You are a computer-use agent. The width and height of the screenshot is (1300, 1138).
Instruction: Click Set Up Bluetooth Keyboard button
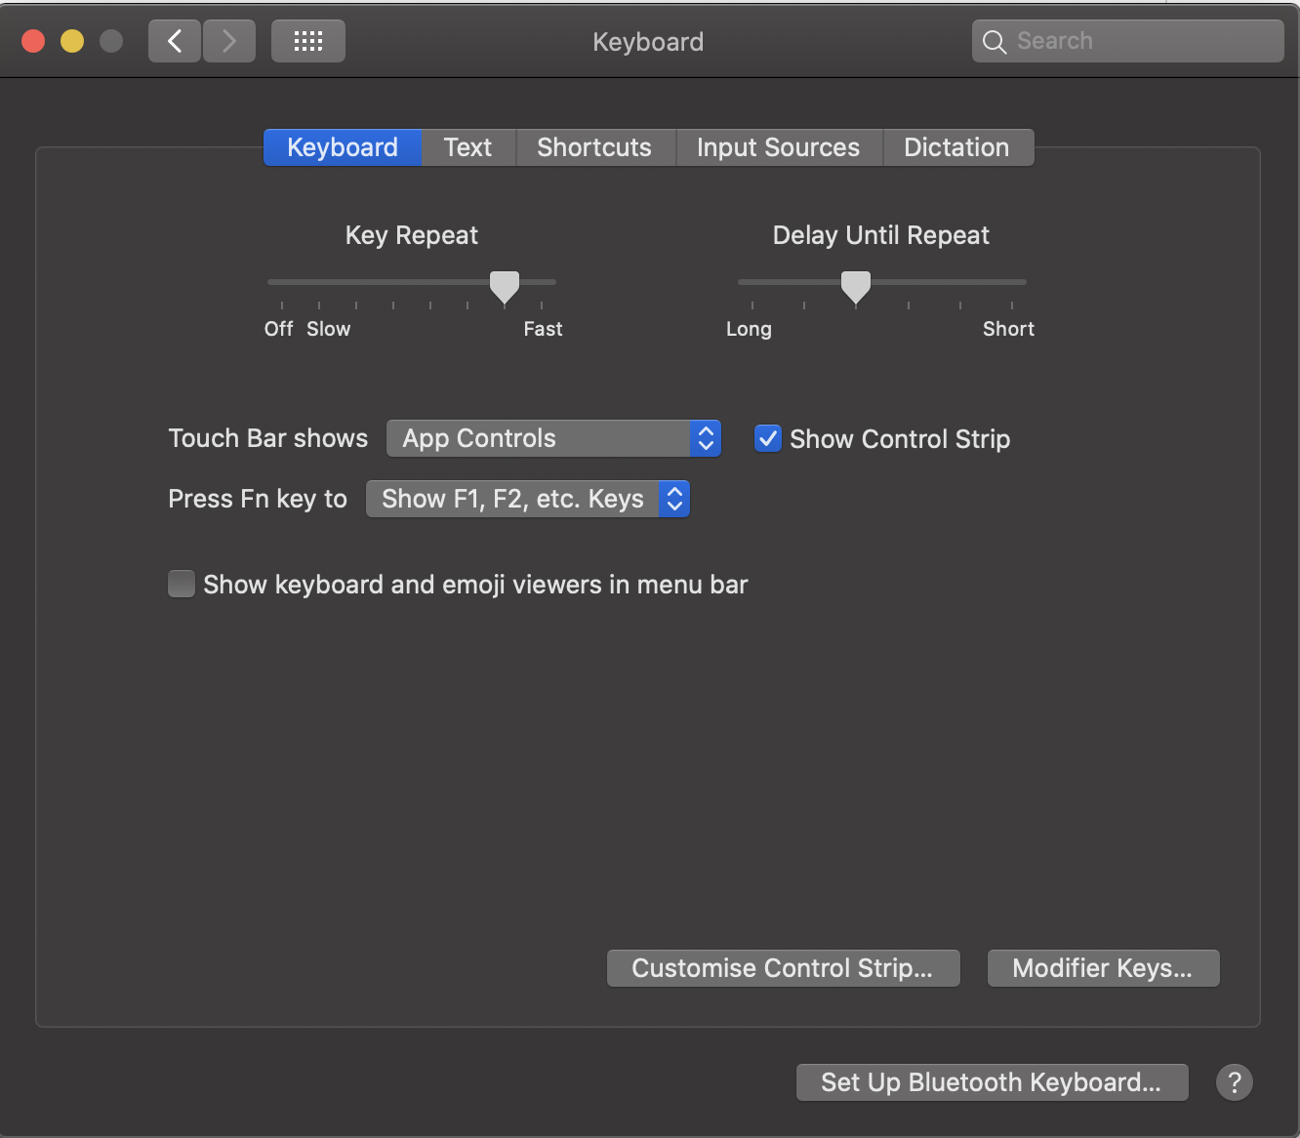click(x=992, y=1081)
